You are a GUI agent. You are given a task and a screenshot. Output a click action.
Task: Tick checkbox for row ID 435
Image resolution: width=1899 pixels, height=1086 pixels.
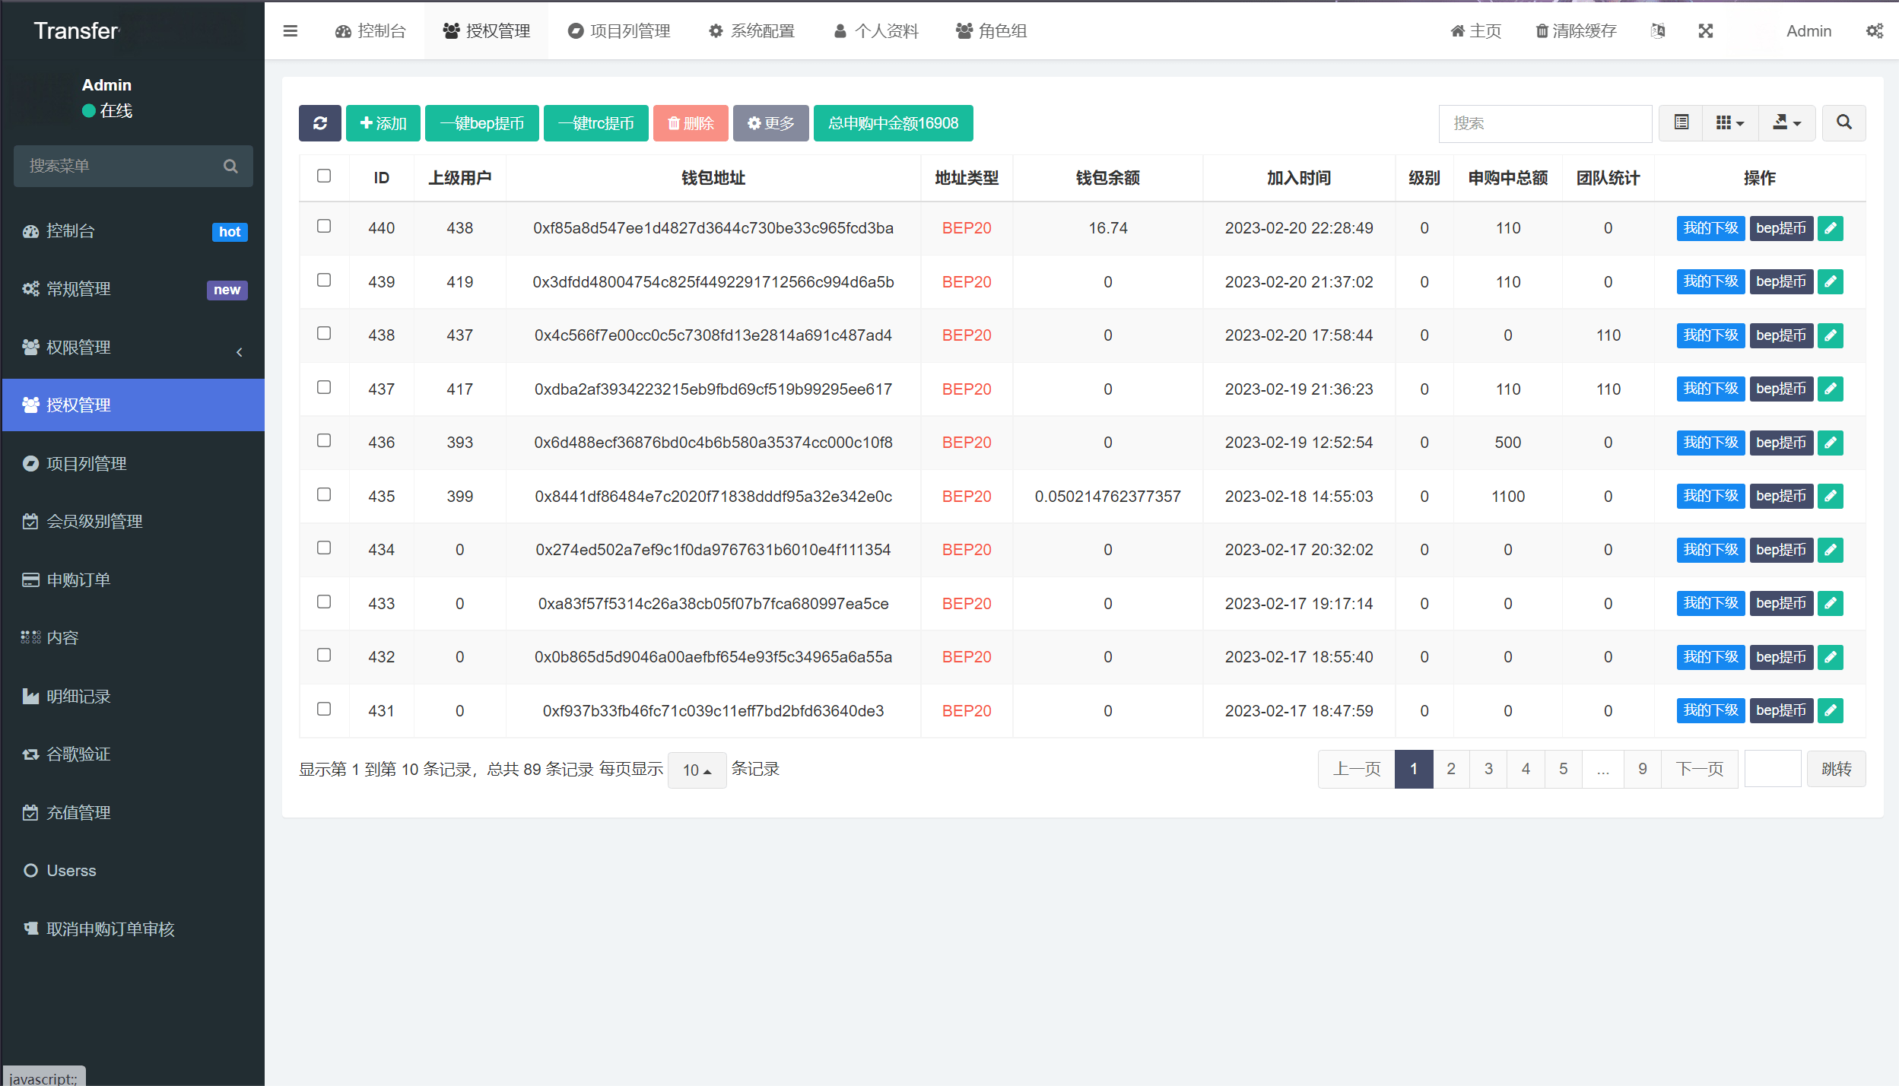click(324, 495)
